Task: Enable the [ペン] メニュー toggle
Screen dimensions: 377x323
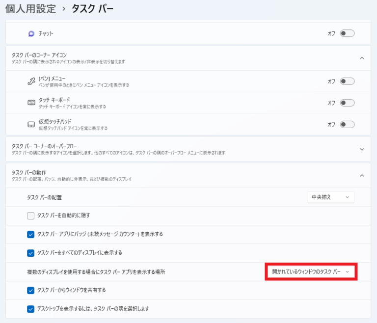Action: (x=347, y=81)
